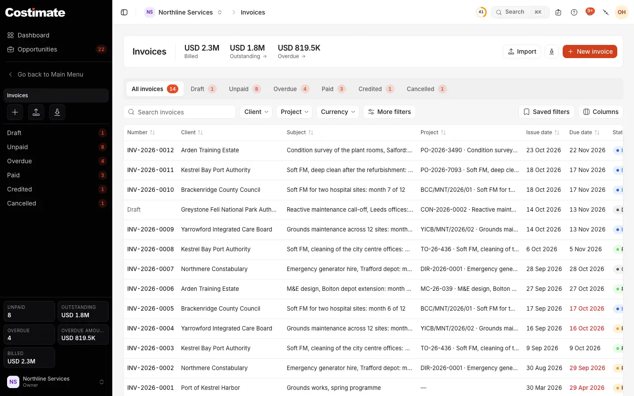Click the sidebar download icon under Invoices
Image resolution: width=634 pixels, height=396 pixels.
click(x=57, y=113)
